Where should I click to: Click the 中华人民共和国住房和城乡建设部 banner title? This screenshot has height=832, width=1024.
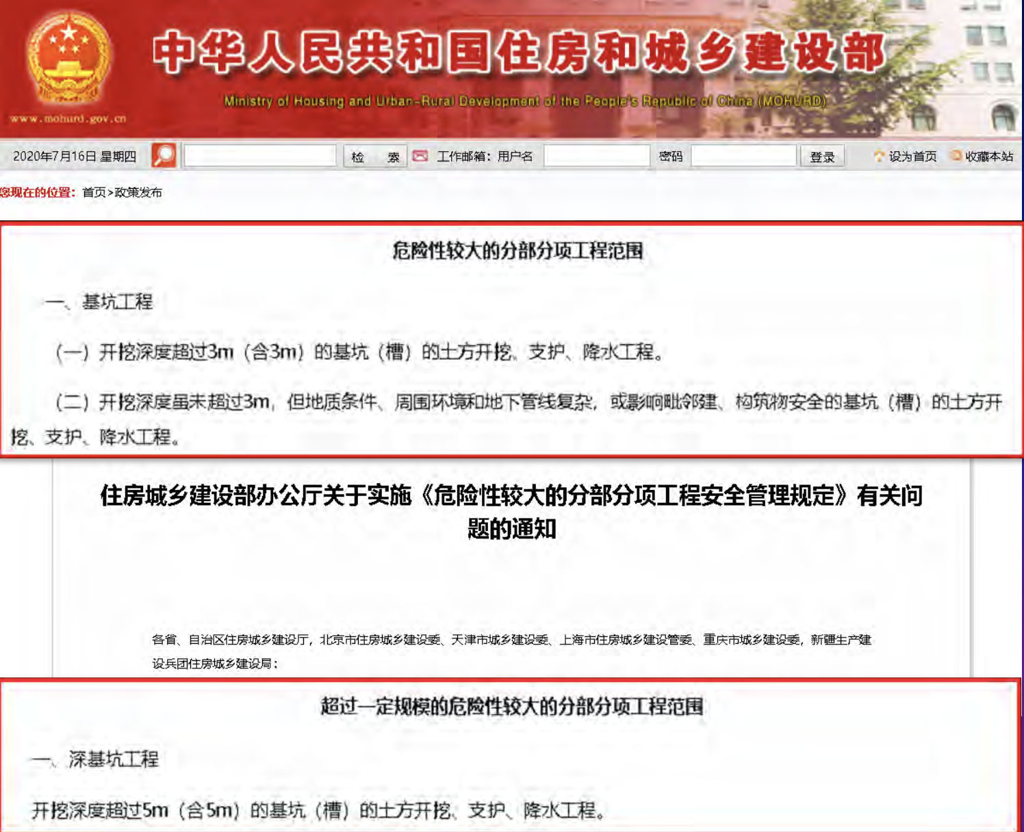[x=520, y=53]
